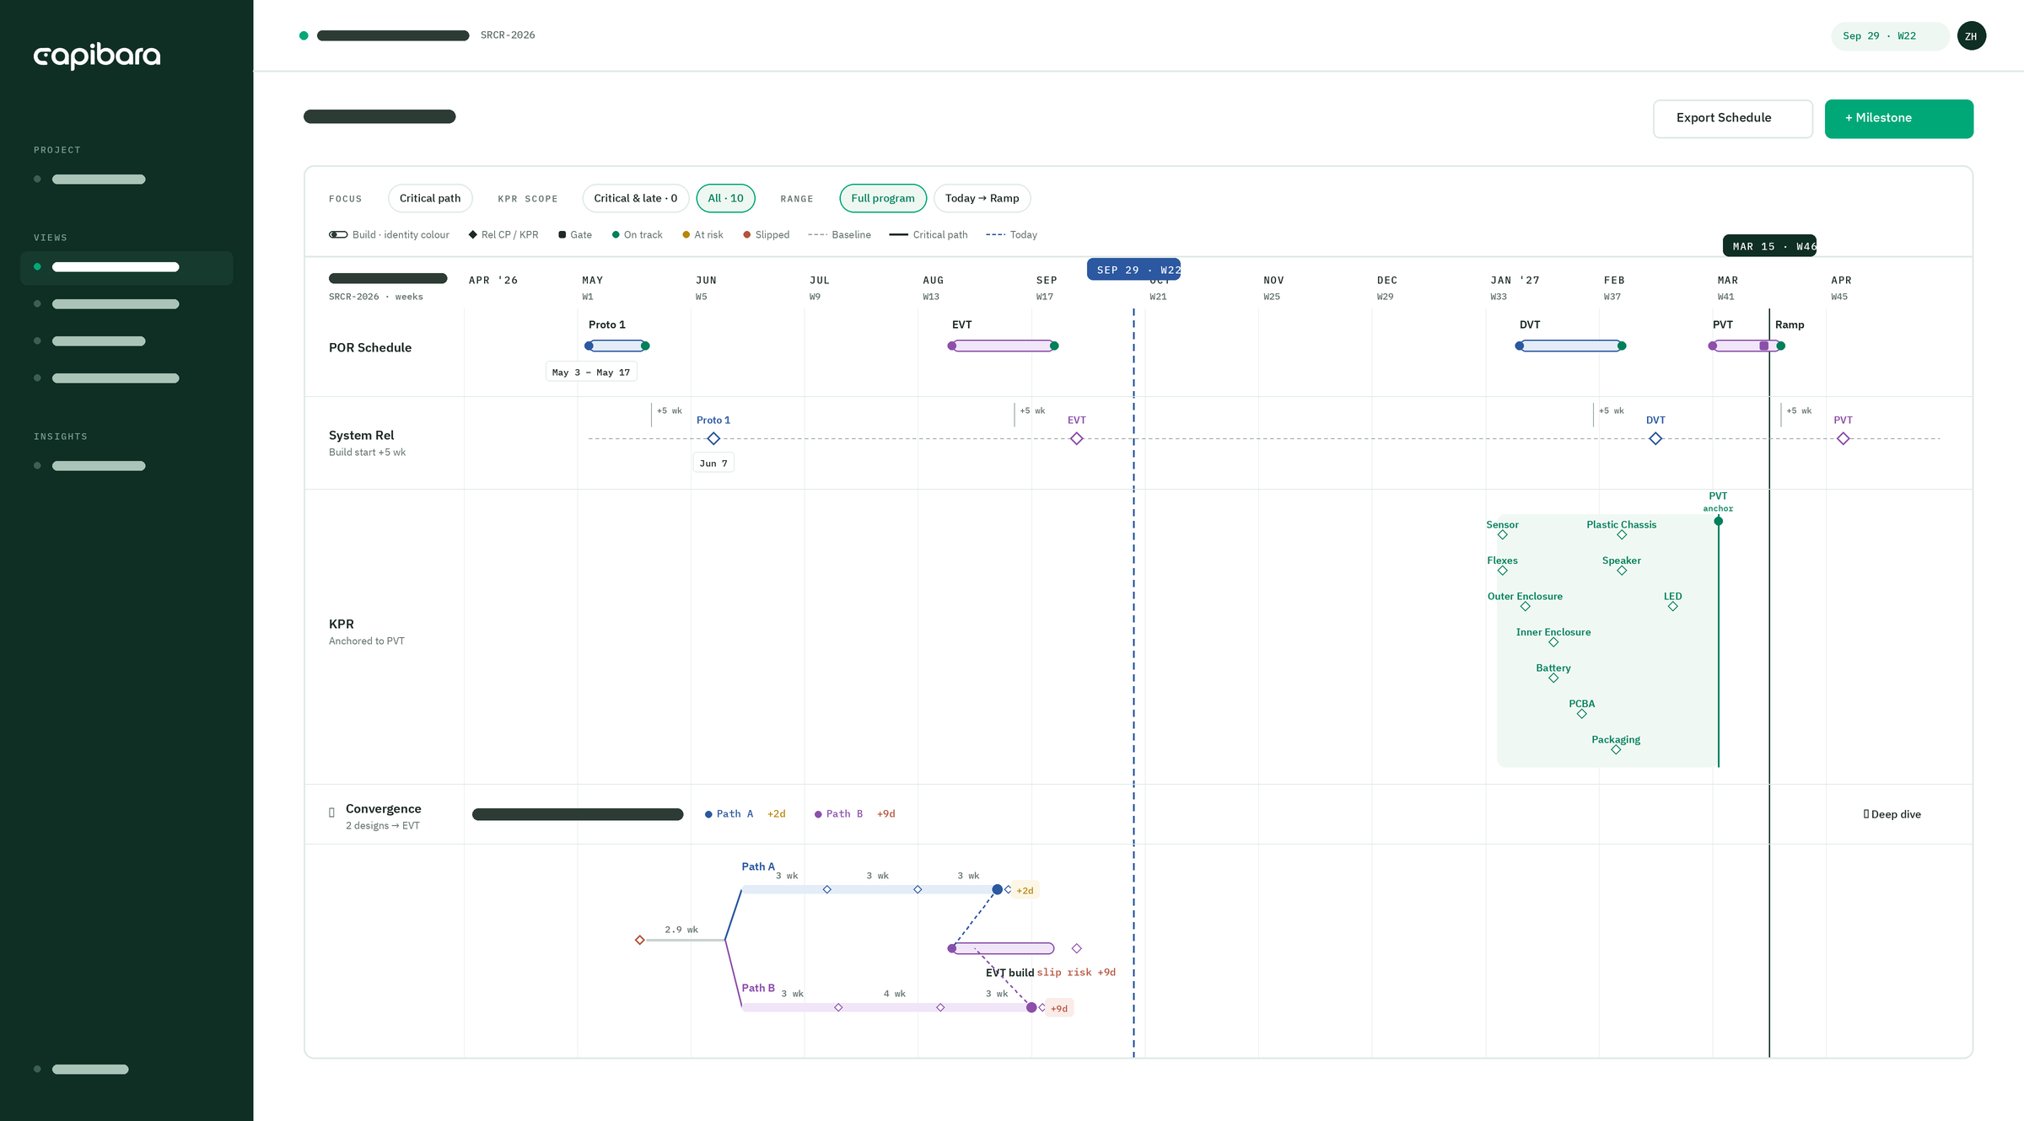This screenshot has width=2024, height=1121.
Task: Click the slip risk +9d text
Action: click(x=1076, y=973)
